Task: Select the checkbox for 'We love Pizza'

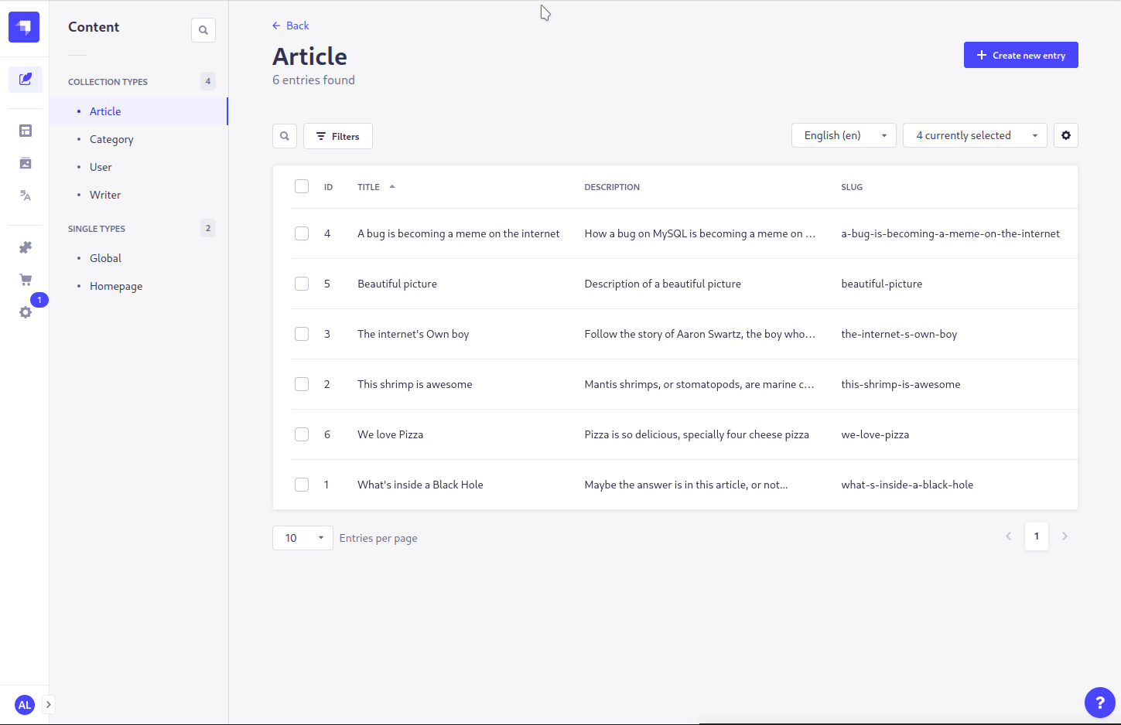Action: click(x=301, y=434)
